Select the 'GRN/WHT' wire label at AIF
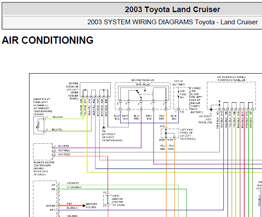262x217 pixels. pos(73,183)
